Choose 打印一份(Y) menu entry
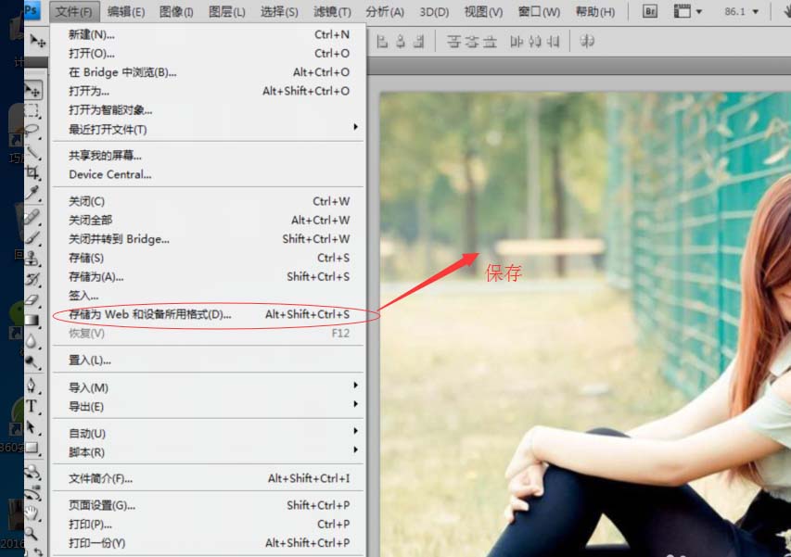 [209, 543]
